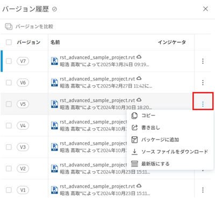Open the V6 row three-dot menu
This screenshot has width=215, height=198.
pyautogui.click(x=203, y=83)
